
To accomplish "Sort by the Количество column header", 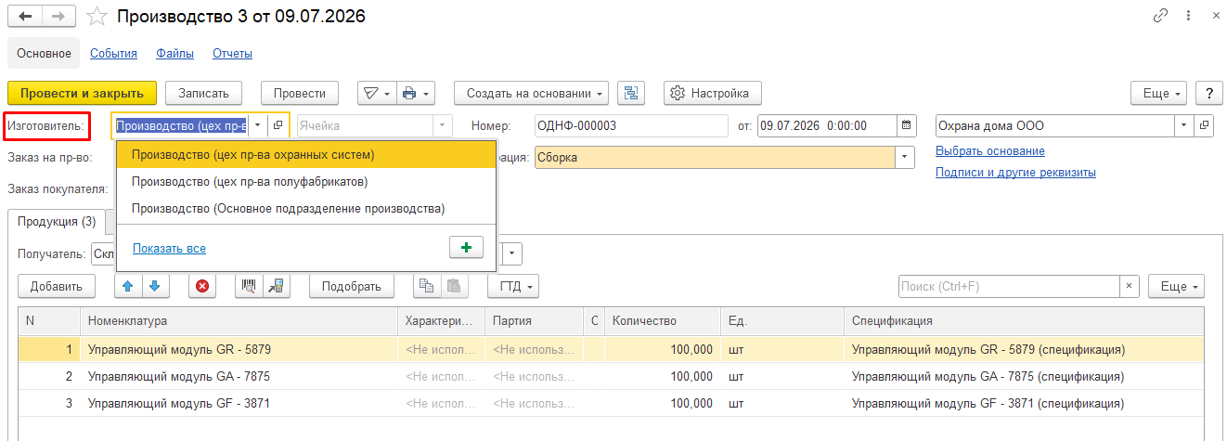I will click(x=663, y=321).
